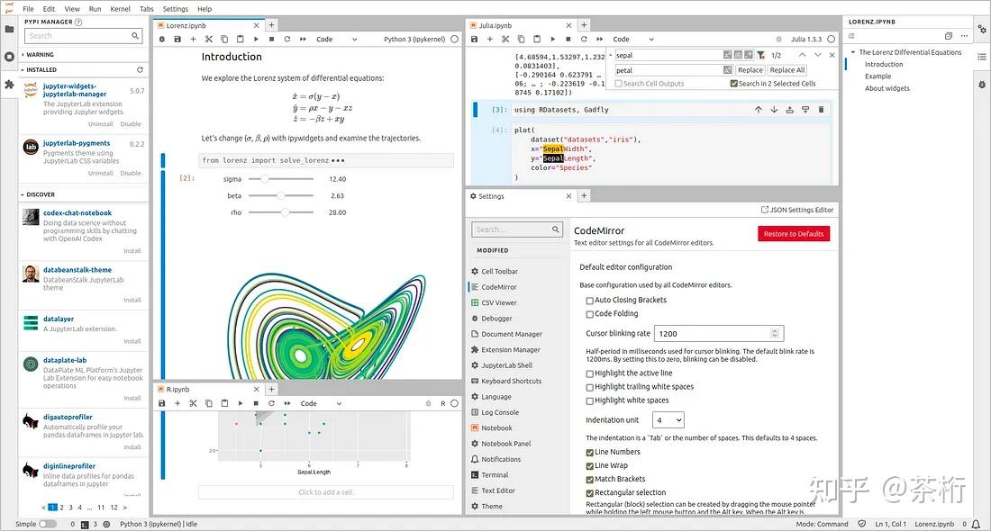Run the current cell in Lorenz.ipynb

(256, 39)
